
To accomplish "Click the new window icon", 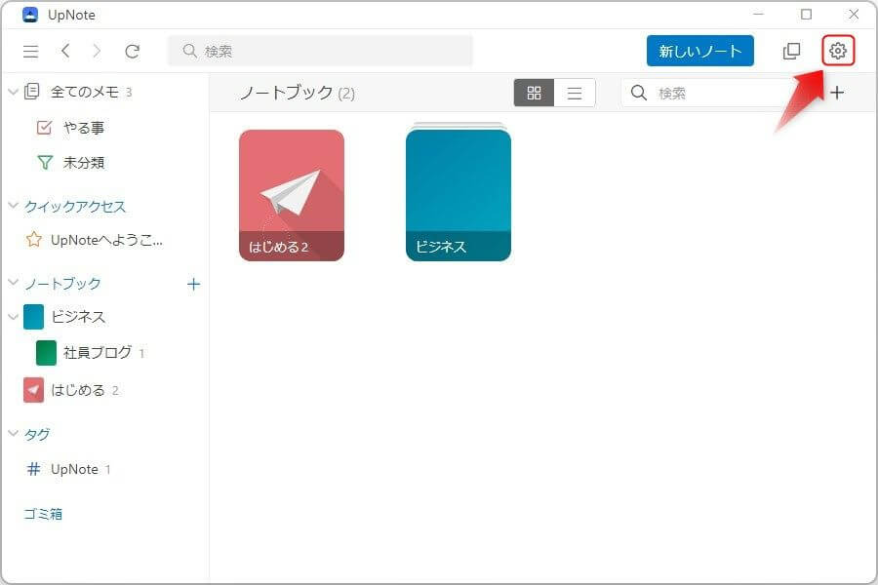I will point(791,51).
